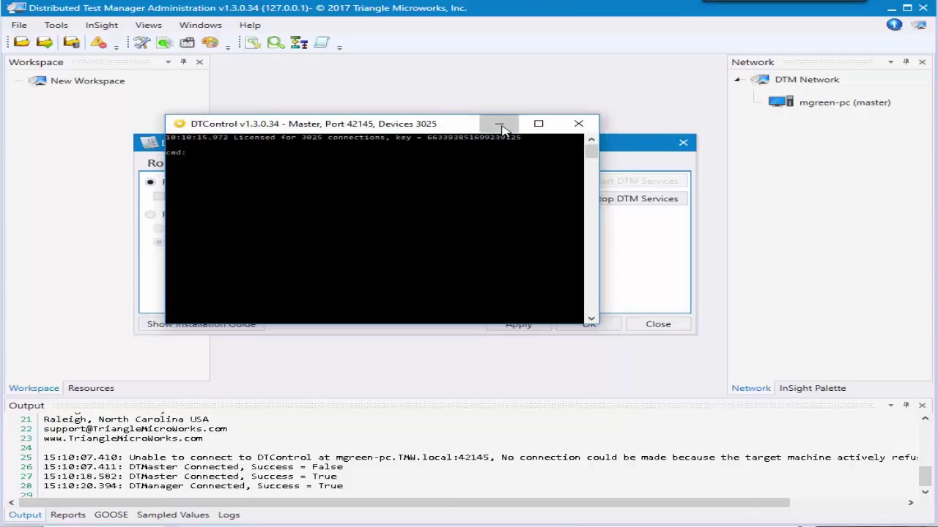938x527 pixels.
Task: Click the blue arrow circle icon at top right
Action: tap(894, 25)
